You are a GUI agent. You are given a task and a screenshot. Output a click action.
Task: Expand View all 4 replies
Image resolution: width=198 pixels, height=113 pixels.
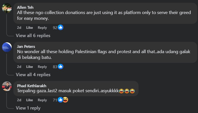(33, 75)
